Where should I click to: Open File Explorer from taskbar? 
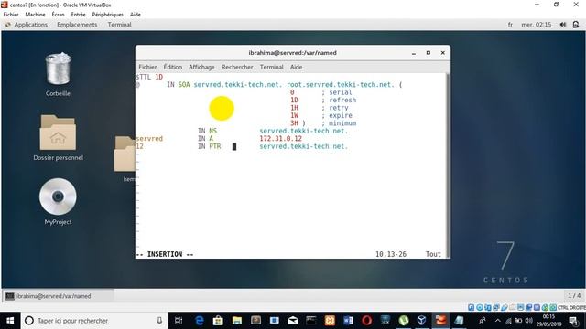pos(236,321)
